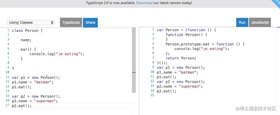Click 'var p1 = new Person();' on TypeScript line 11
Image resolution: width=280 pixels, height=115 pixels.
36,77
